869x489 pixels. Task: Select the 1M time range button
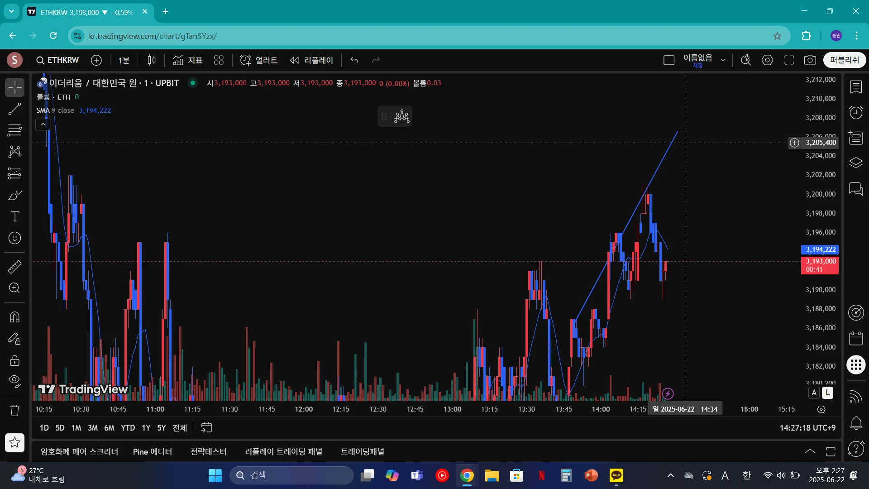tap(76, 428)
